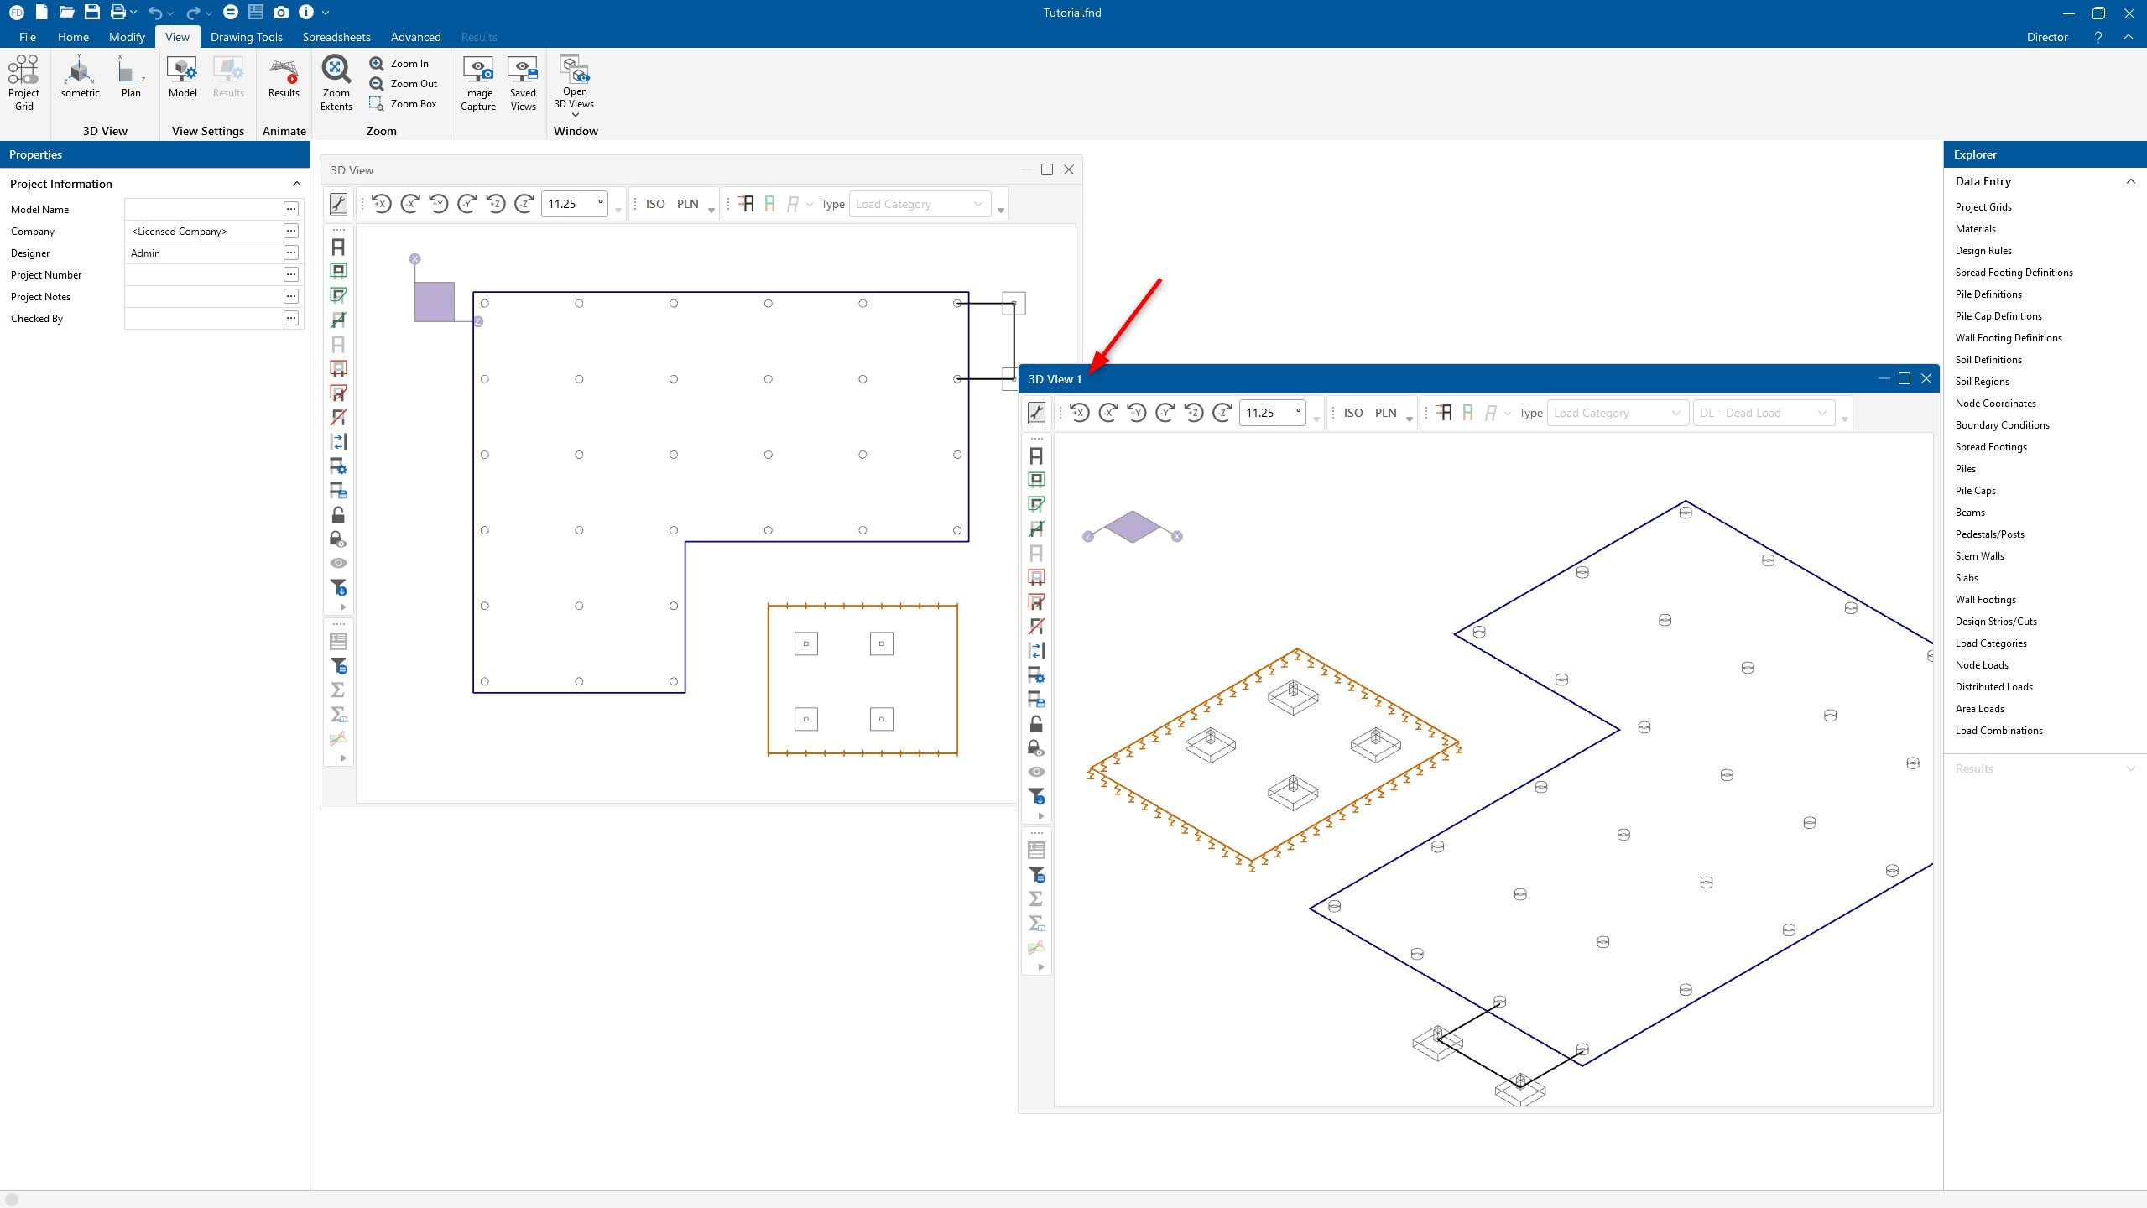Collapse the Data Entry section
Image resolution: width=2147 pixels, height=1208 pixels.
(2130, 181)
